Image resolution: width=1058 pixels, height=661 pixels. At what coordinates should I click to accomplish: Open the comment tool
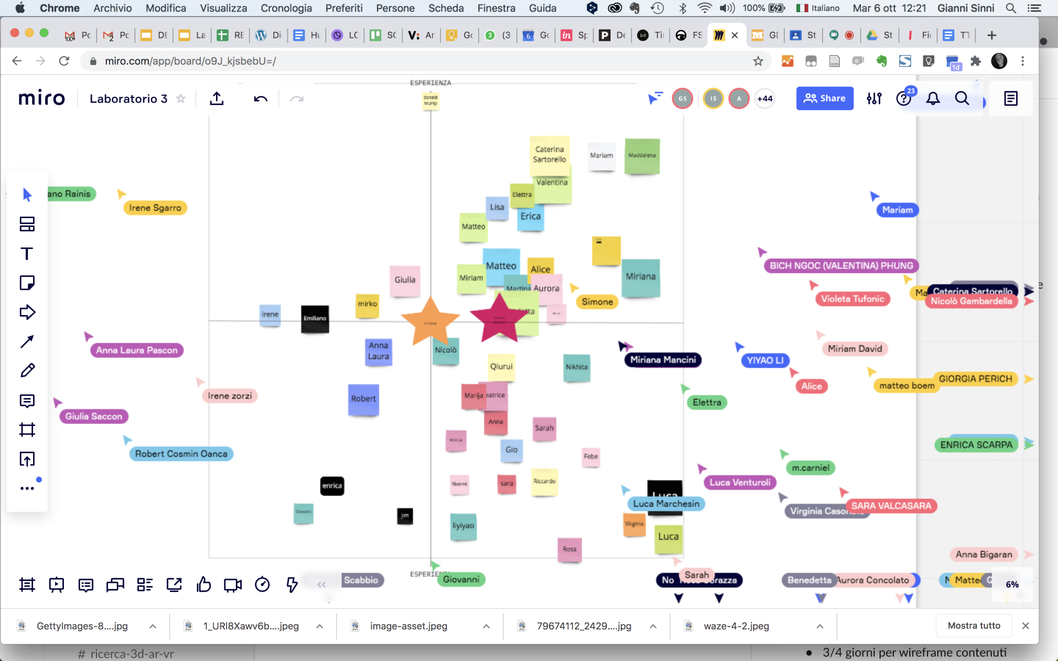point(27,400)
